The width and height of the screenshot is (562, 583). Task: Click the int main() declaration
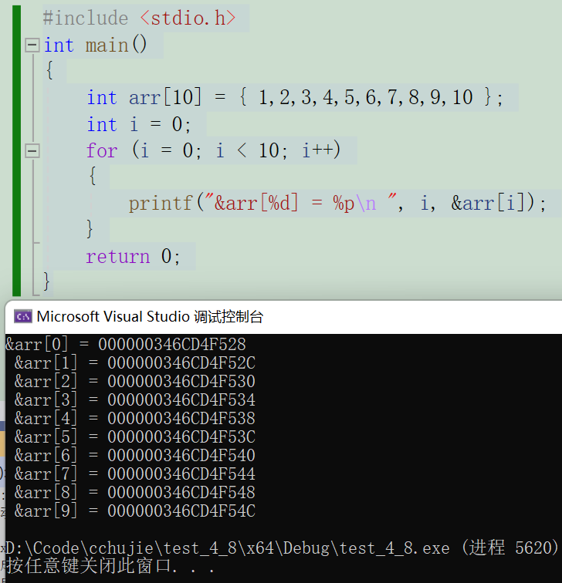[x=96, y=45]
